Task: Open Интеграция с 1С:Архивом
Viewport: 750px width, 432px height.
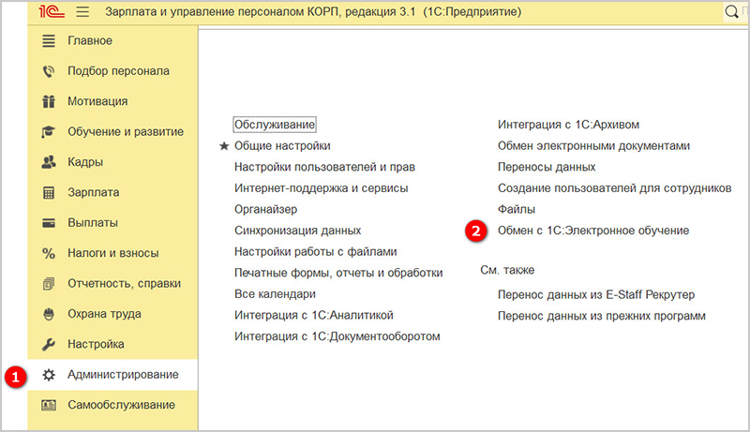Action: point(568,125)
